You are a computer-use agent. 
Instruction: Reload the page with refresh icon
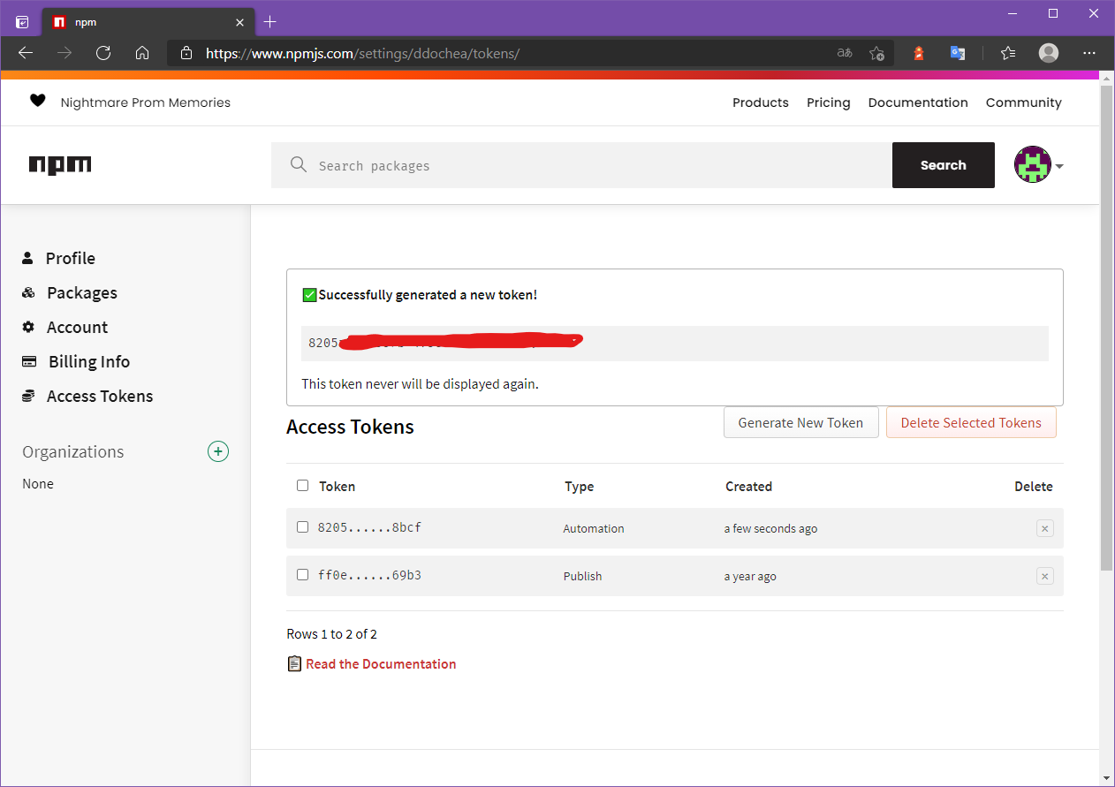103,53
